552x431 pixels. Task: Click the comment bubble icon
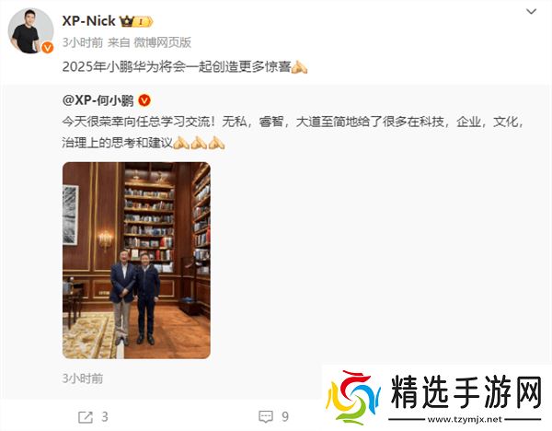coord(266,417)
